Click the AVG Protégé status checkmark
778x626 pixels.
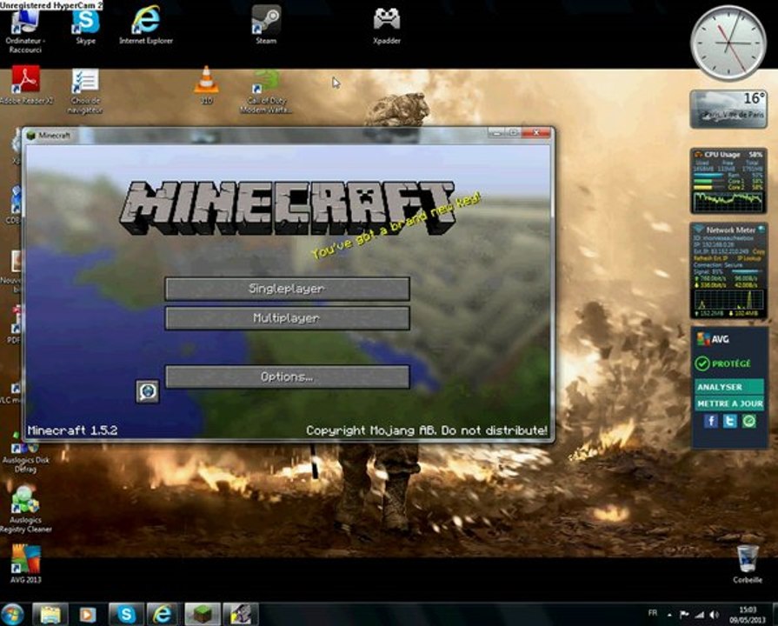point(702,364)
